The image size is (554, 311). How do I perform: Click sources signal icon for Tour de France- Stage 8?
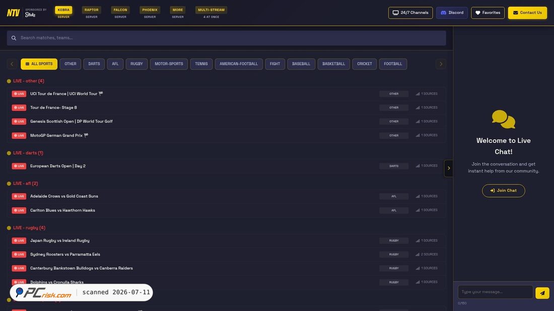[x=418, y=108]
